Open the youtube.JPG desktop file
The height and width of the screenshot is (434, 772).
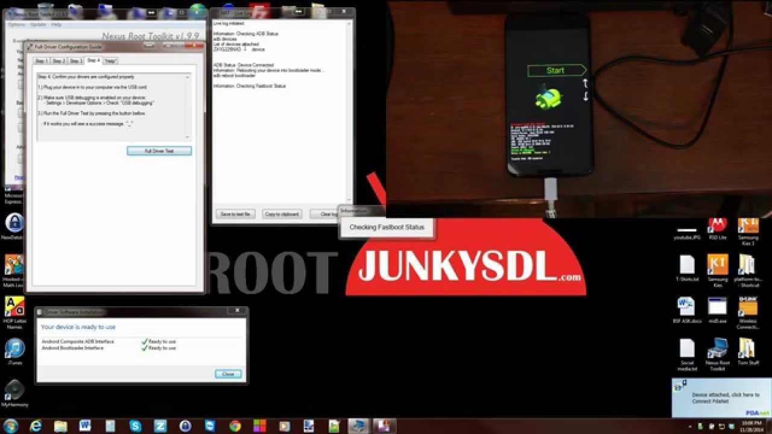pyautogui.click(x=687, y=231)
